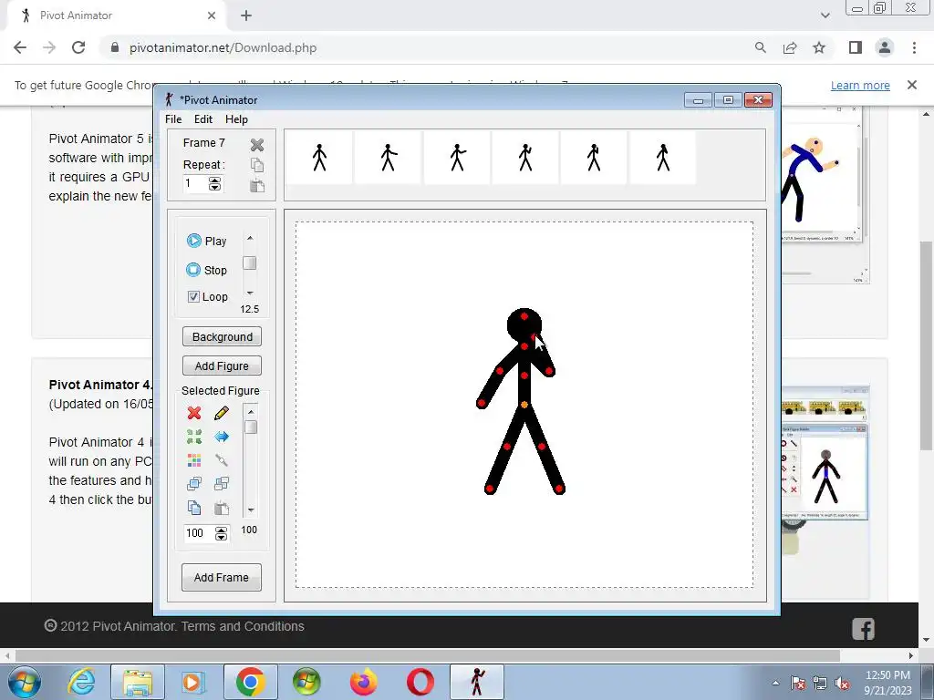Open the figure colour grid icon
The width and height of the screenshot is (934, 700).
coord(194,460)
